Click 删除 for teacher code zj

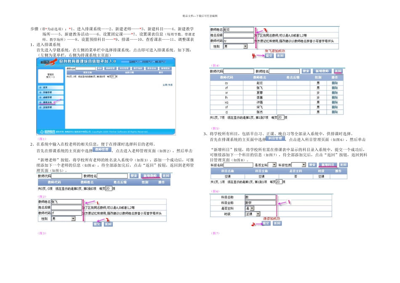[334, 112]
